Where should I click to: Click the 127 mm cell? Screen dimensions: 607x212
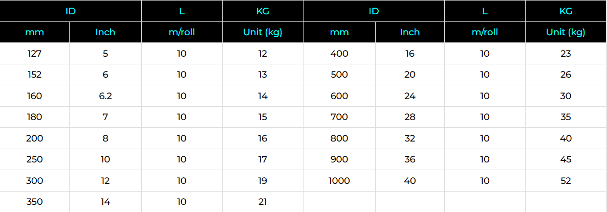coord(34,53)
